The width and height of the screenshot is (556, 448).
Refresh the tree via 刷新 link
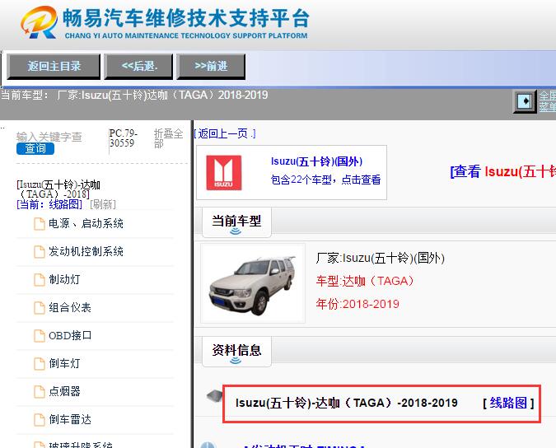click(103, 204)
